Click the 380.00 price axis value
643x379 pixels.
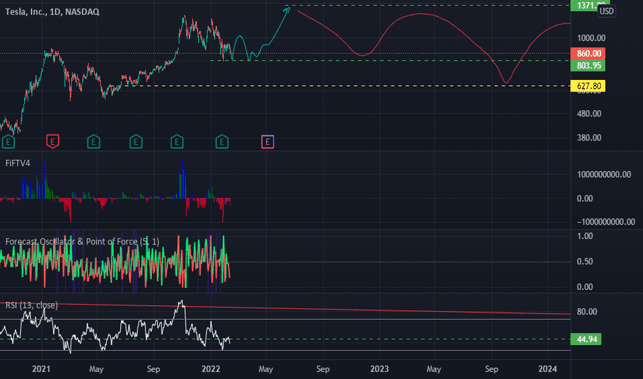point(589,138)
